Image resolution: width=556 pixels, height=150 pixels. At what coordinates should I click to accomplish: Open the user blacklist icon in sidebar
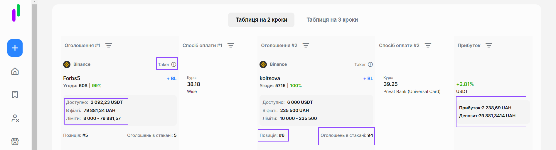(15, 118)
